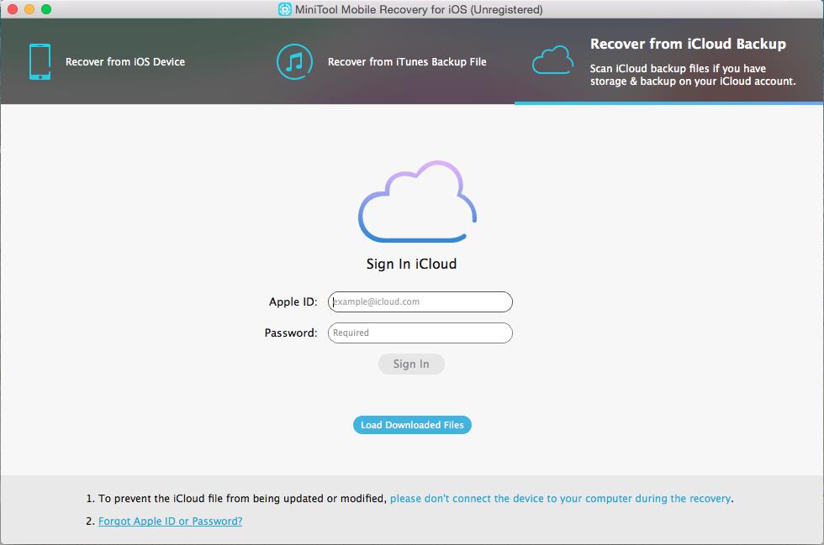This screenshot has height=545, width=824.
Task: Click the Password: label
Action: [291, 333]
